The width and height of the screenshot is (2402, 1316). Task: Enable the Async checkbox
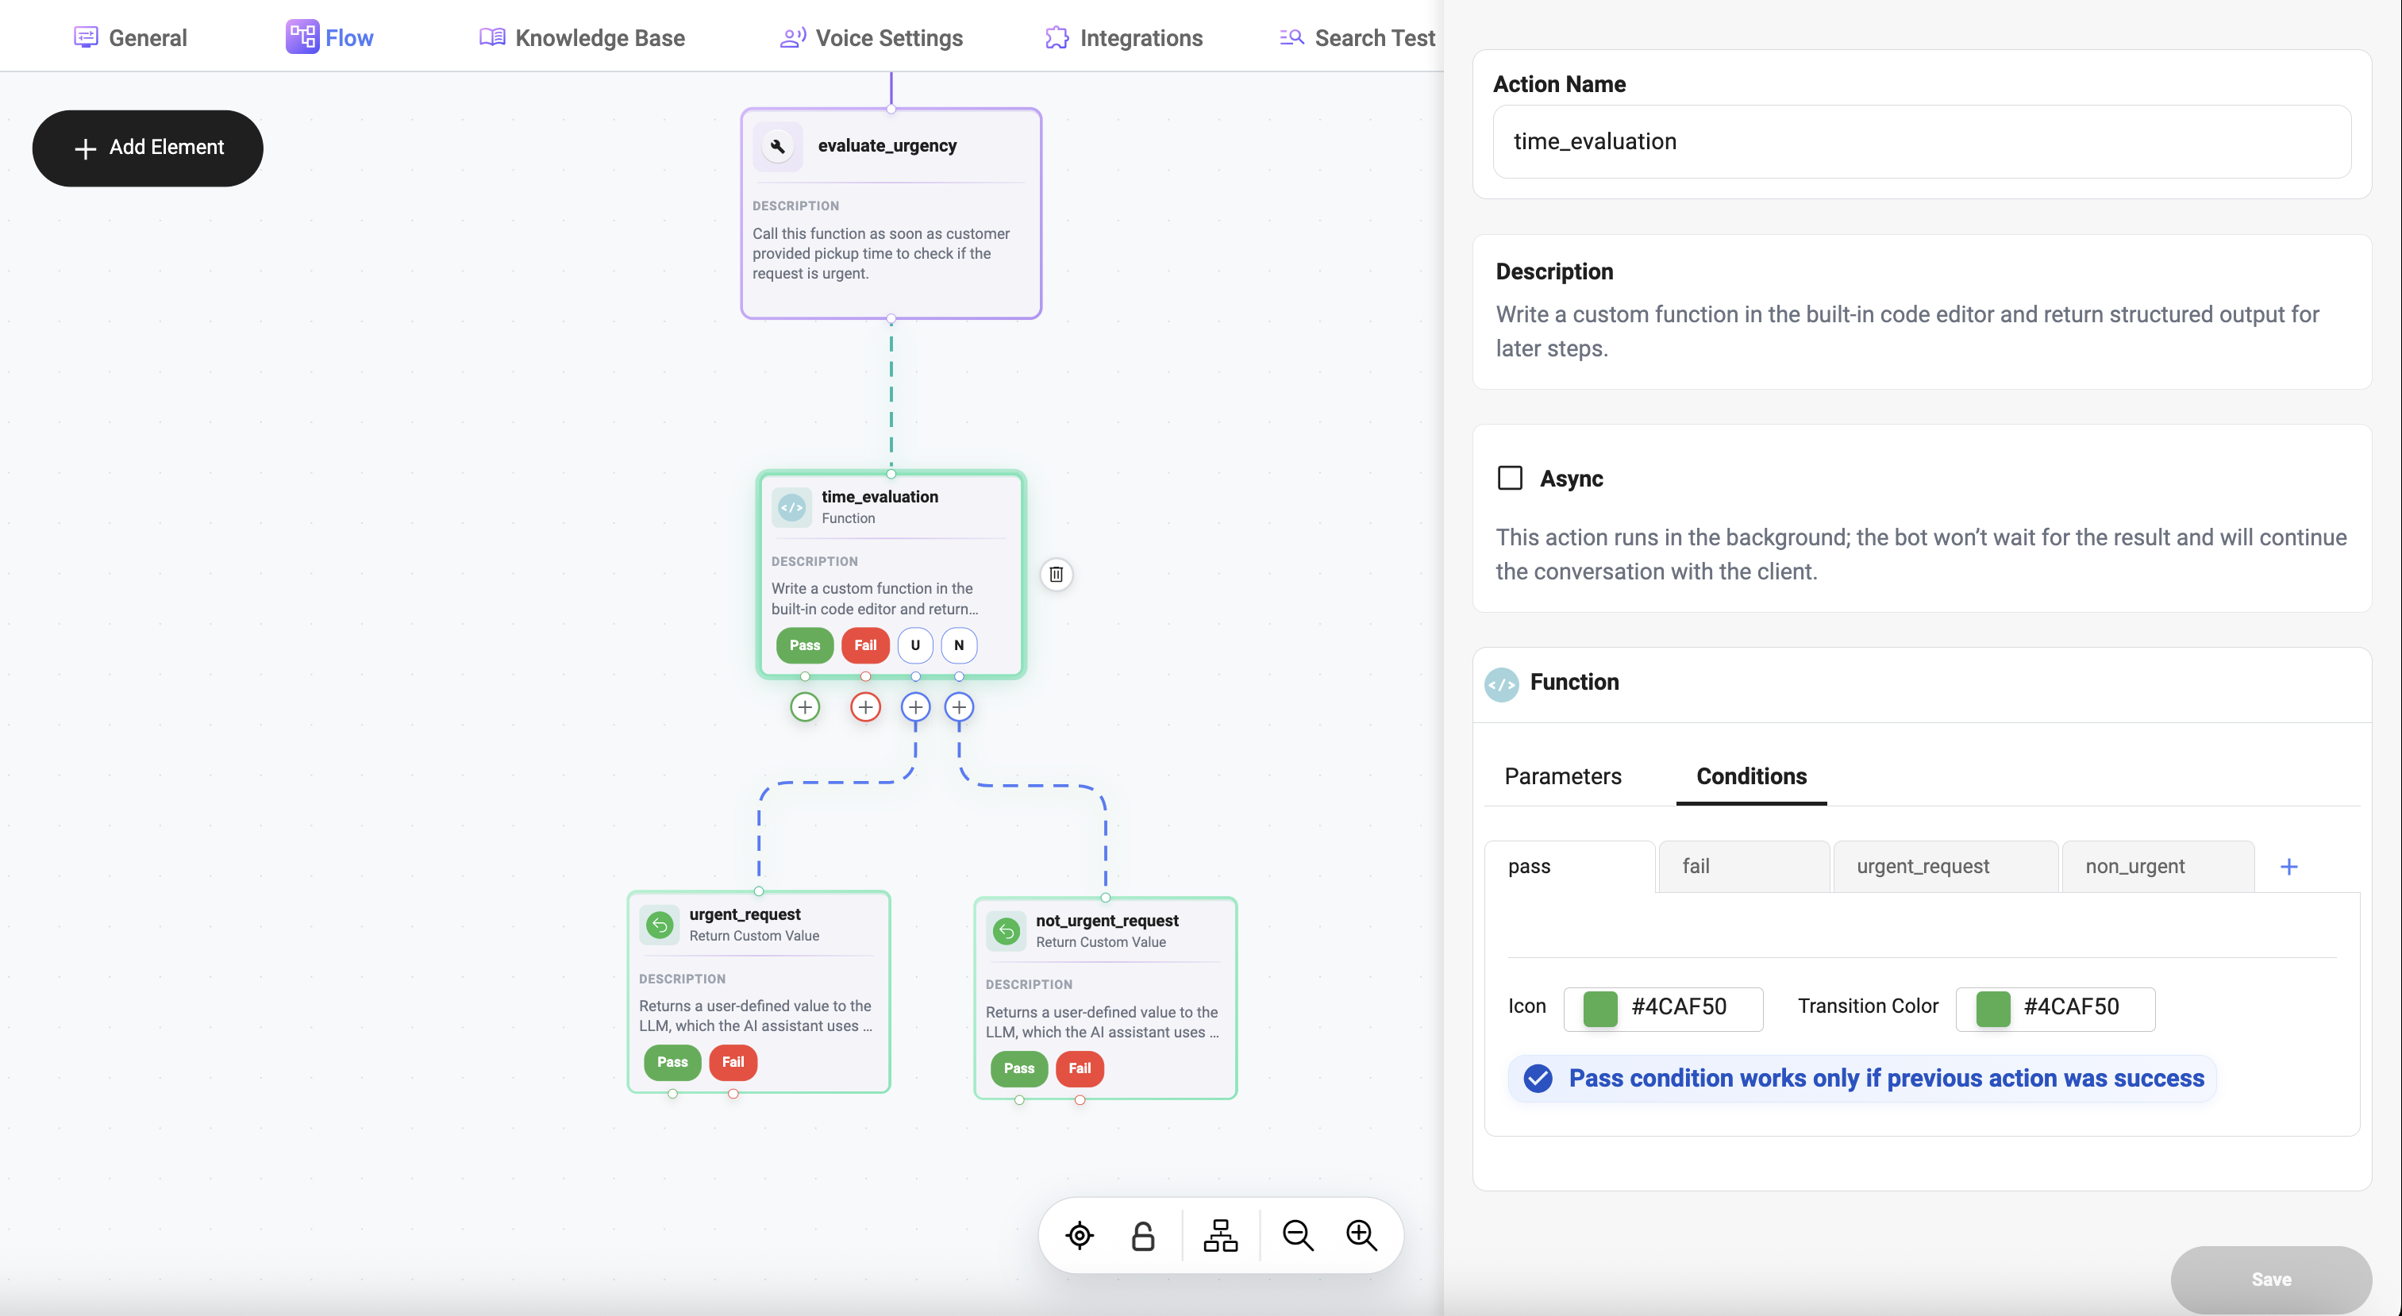[x=1510, y=479]
